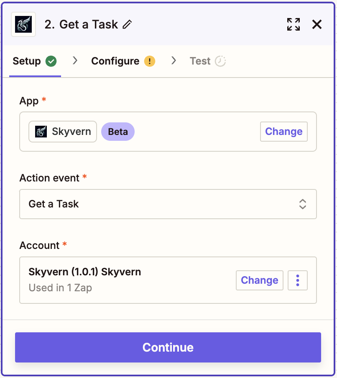
Task: Expand the panel to full screen
Action: [294, 24]
